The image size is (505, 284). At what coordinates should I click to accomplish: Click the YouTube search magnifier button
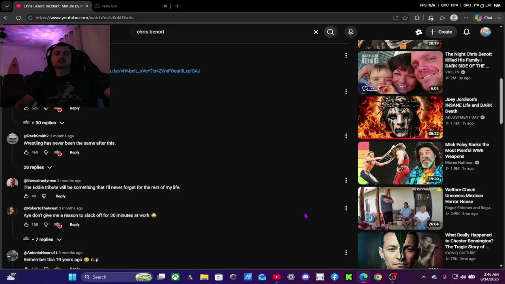330,32
